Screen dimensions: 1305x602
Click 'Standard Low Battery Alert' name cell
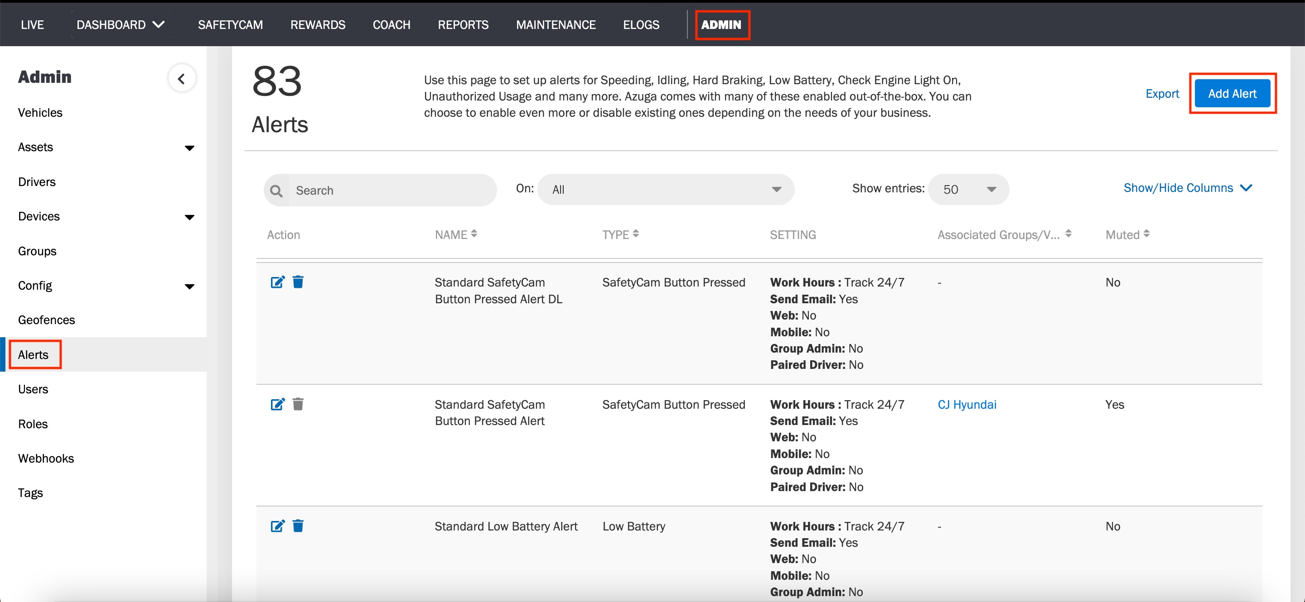pyautogui.click(x=506, y=526)
